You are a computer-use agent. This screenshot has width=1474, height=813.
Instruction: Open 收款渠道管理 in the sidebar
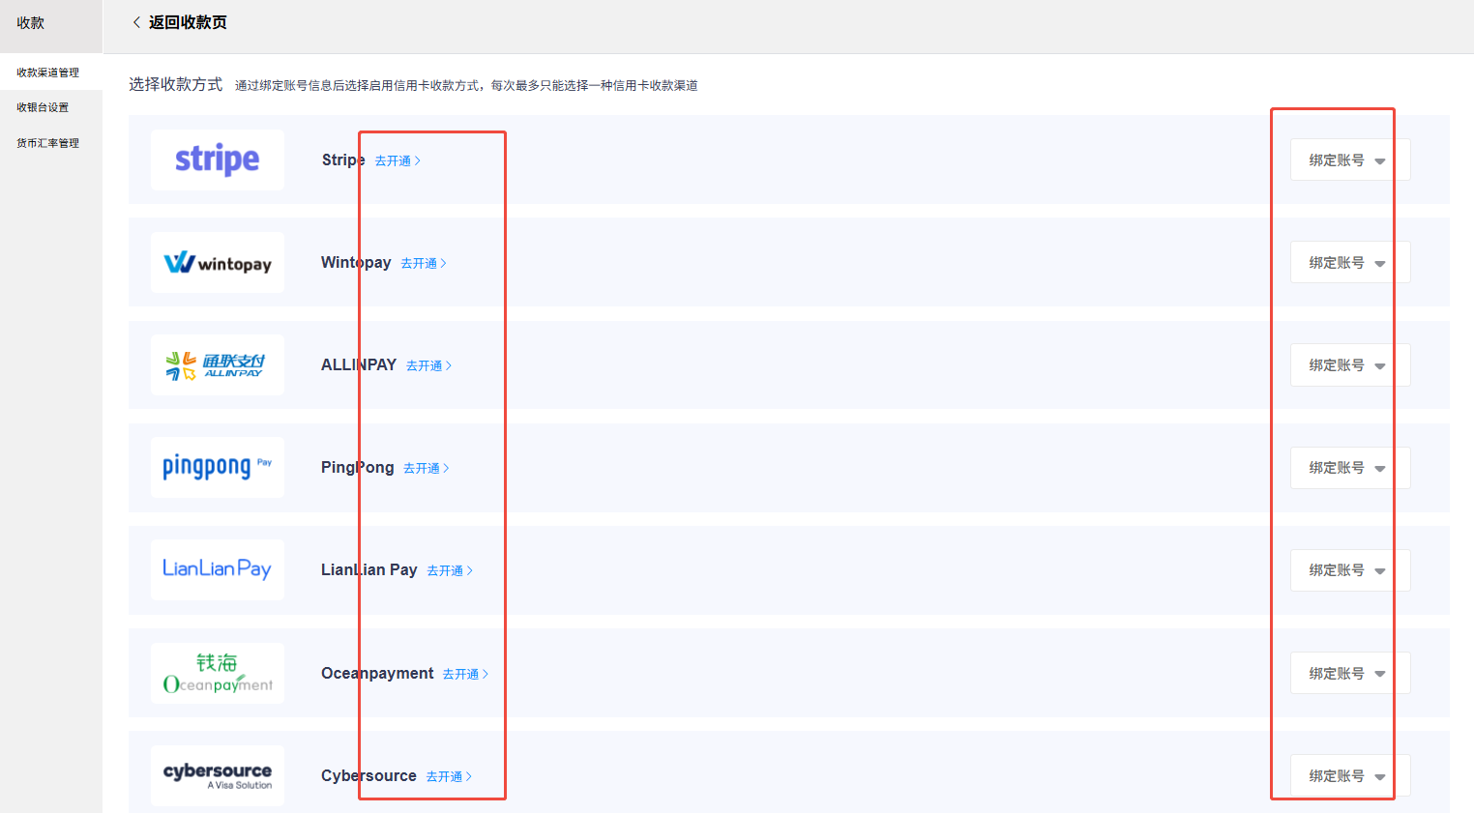(48, 73)
